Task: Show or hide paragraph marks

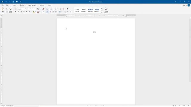Action: (67, 9)
